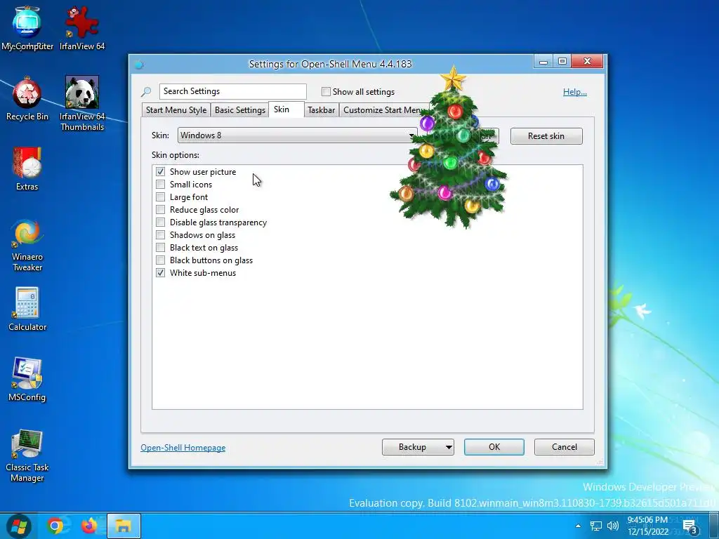Click the search magnifier icon in settings
This screenshot has width=719, height=539.
tap(146, 92)
